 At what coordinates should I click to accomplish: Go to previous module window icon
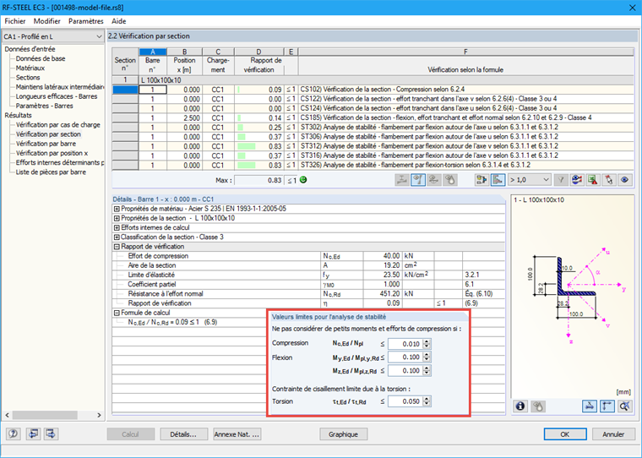pos(33,433)
